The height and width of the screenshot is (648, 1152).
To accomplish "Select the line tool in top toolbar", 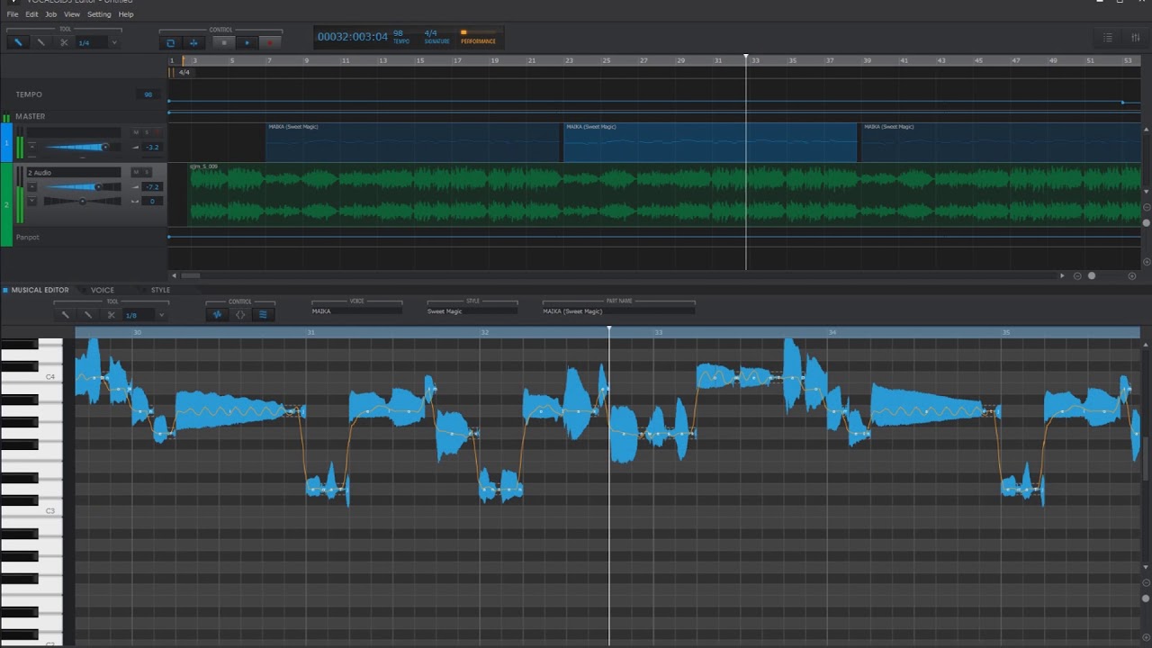I will [40, 42].
